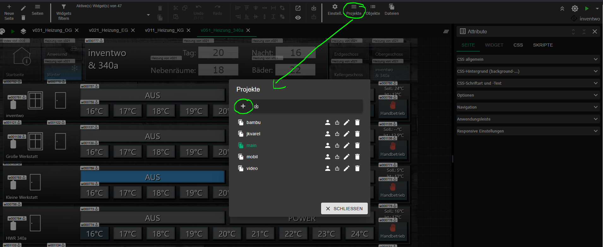Close the v021_Heizung_EG tab
This screenshot has width=603, height=247.
pyautogui.click(x=133, y=30)
